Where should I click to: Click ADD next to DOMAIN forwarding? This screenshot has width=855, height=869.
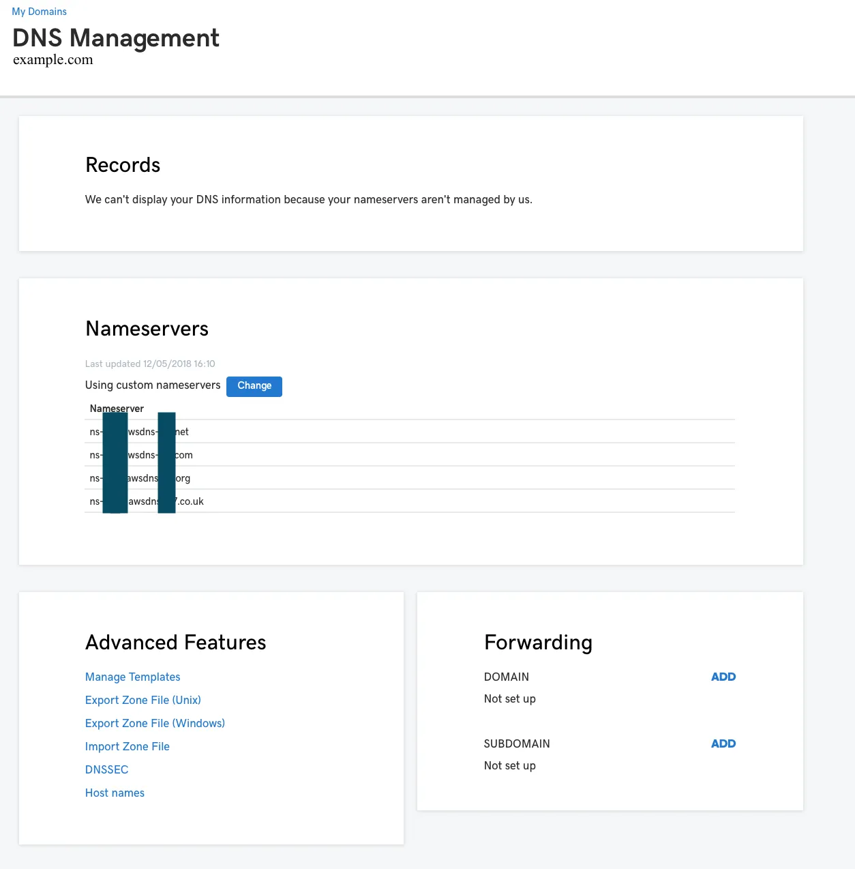click(x=723, y=677)
